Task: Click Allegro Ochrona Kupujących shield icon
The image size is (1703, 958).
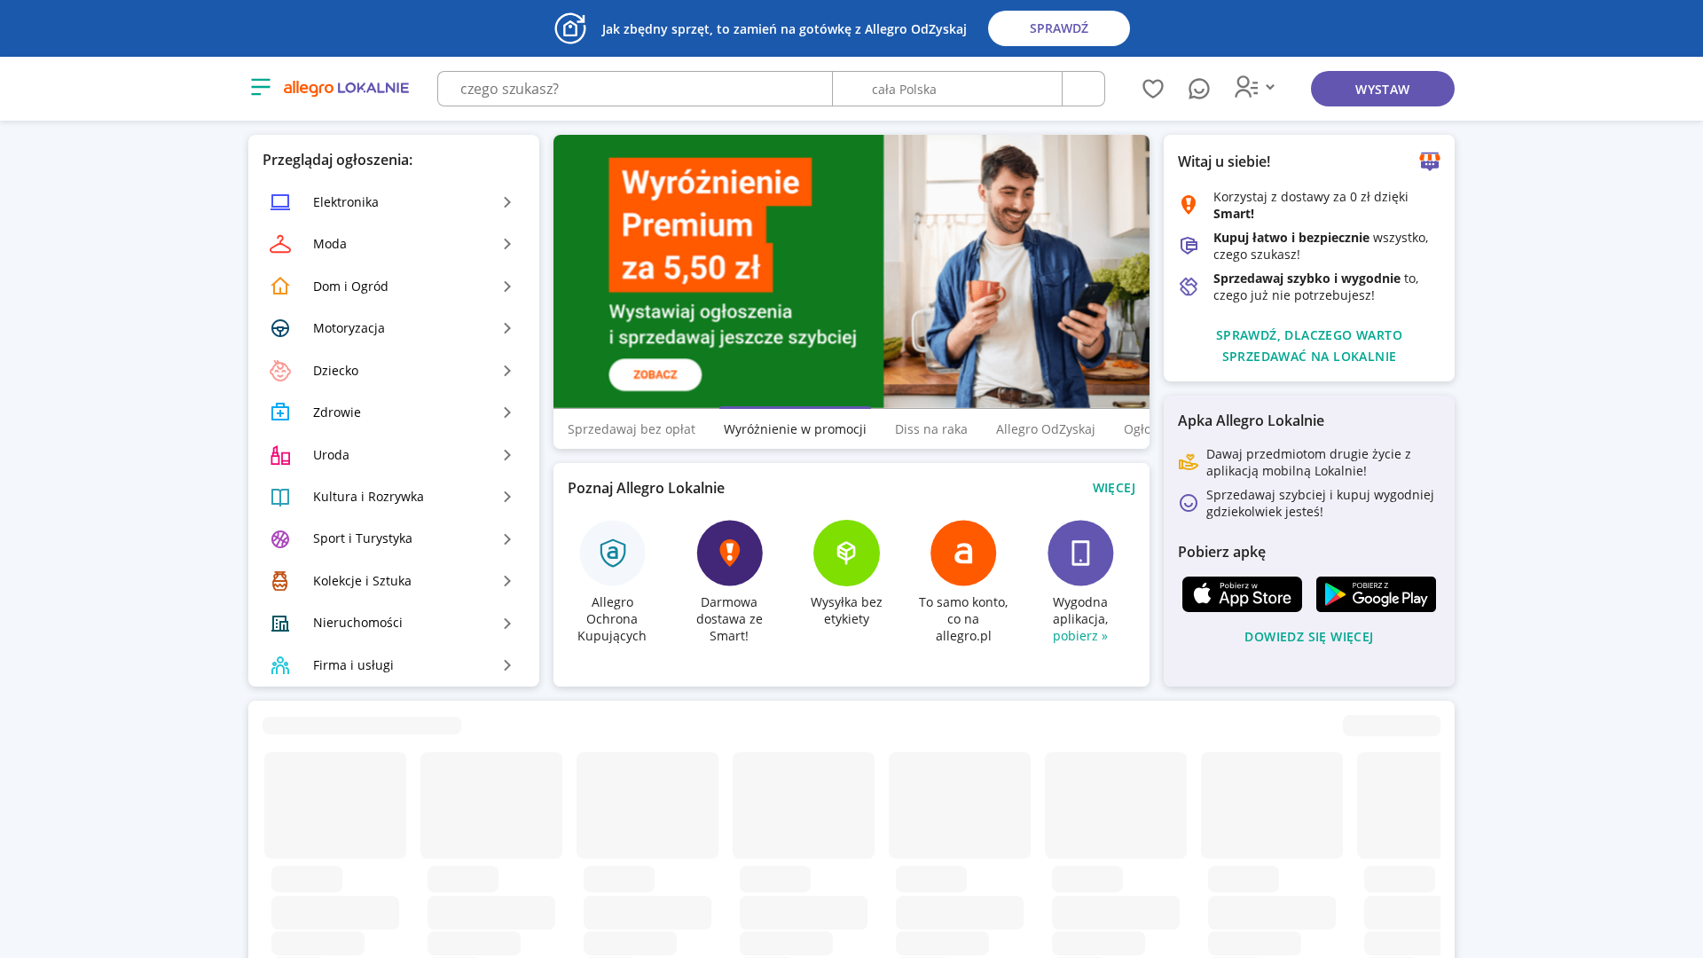Action: pyautogui.click(x=613, y=553)
